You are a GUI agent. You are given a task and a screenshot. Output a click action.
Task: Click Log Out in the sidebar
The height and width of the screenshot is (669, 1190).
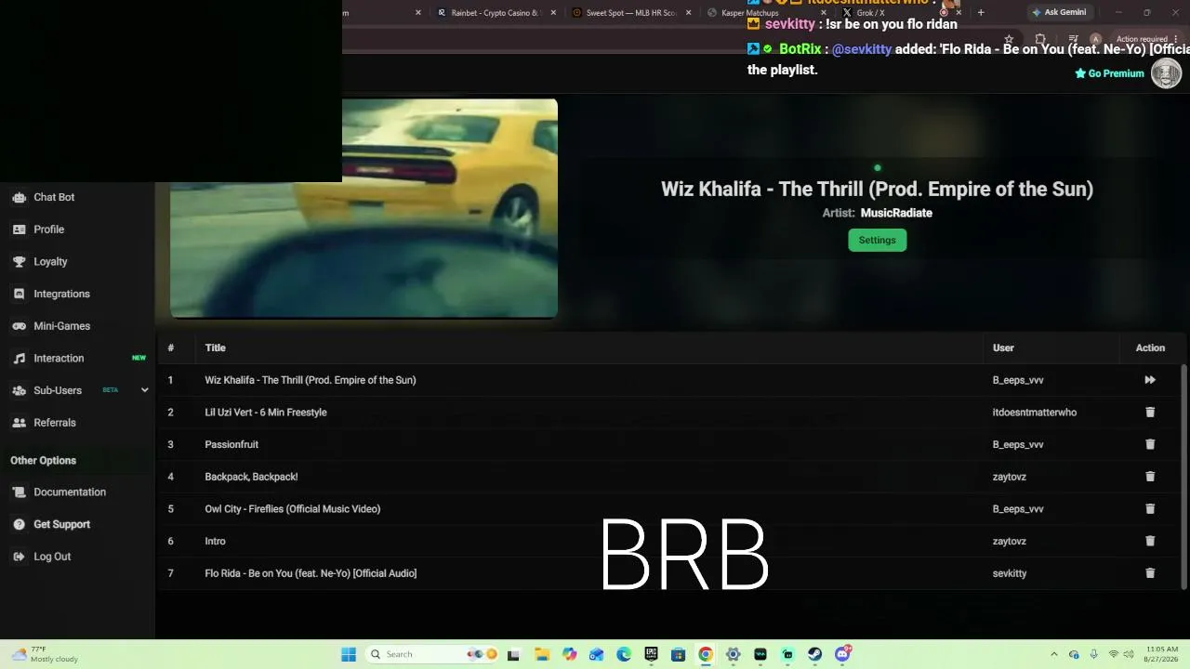[x=52, y=557]
